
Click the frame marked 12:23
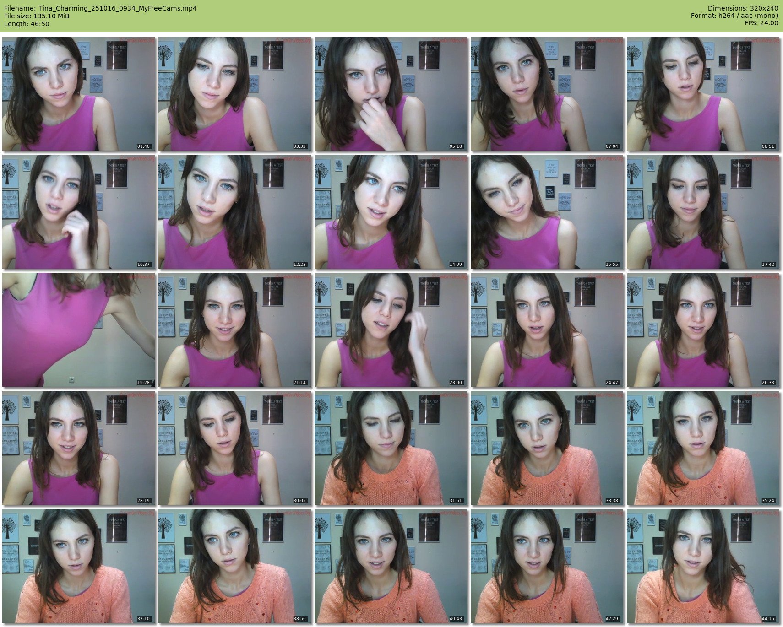[x=235, y=212]
